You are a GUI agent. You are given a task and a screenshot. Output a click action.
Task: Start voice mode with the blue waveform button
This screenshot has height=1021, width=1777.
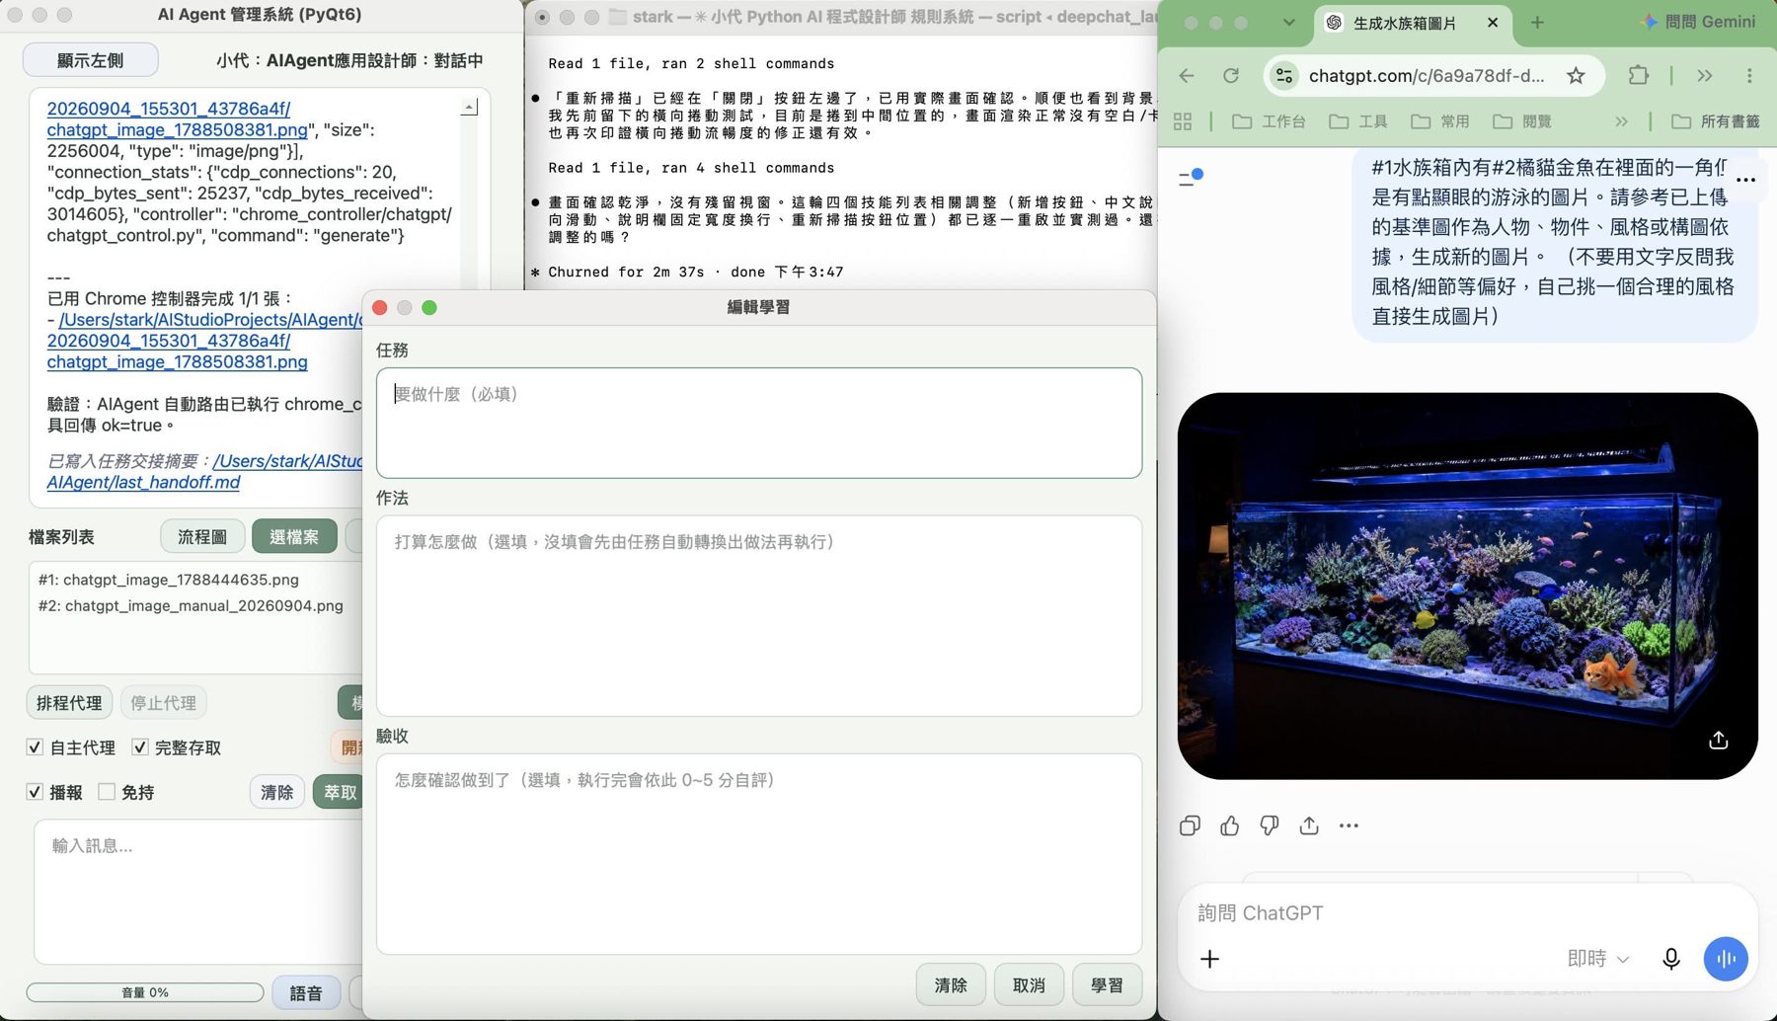[1726, 959]
